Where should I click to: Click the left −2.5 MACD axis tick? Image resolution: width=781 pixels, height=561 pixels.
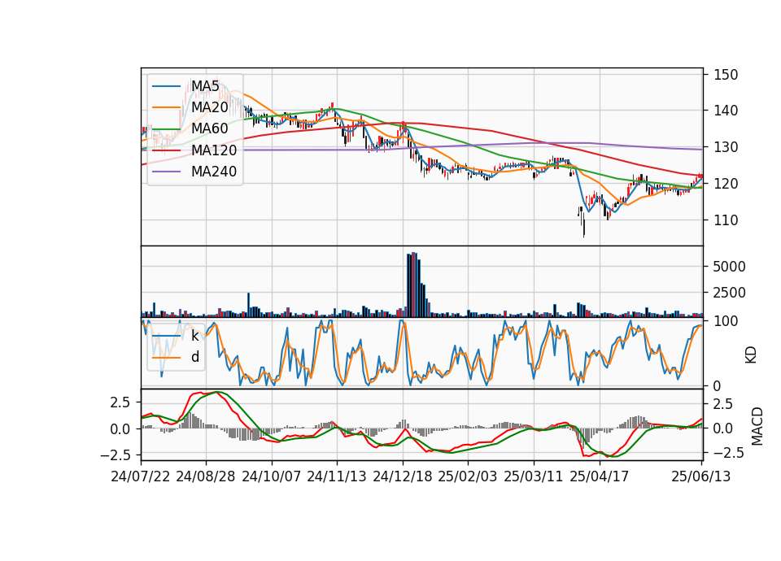(x=115, y=455)
